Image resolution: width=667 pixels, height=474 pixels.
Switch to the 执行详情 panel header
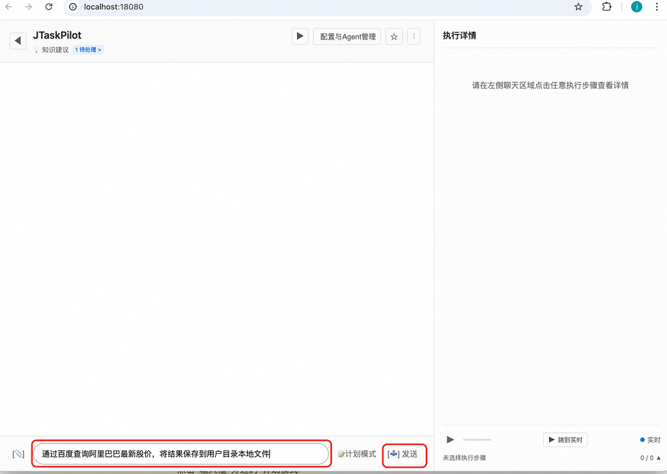coord(461,35)
